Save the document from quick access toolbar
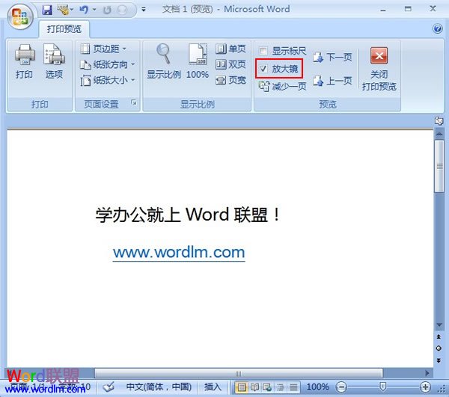 pos(46,10)
